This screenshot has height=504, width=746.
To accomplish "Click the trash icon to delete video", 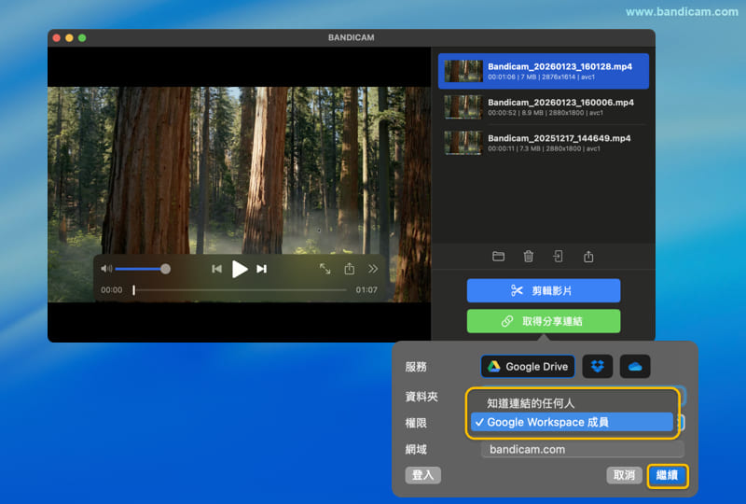I will point(528,257).
